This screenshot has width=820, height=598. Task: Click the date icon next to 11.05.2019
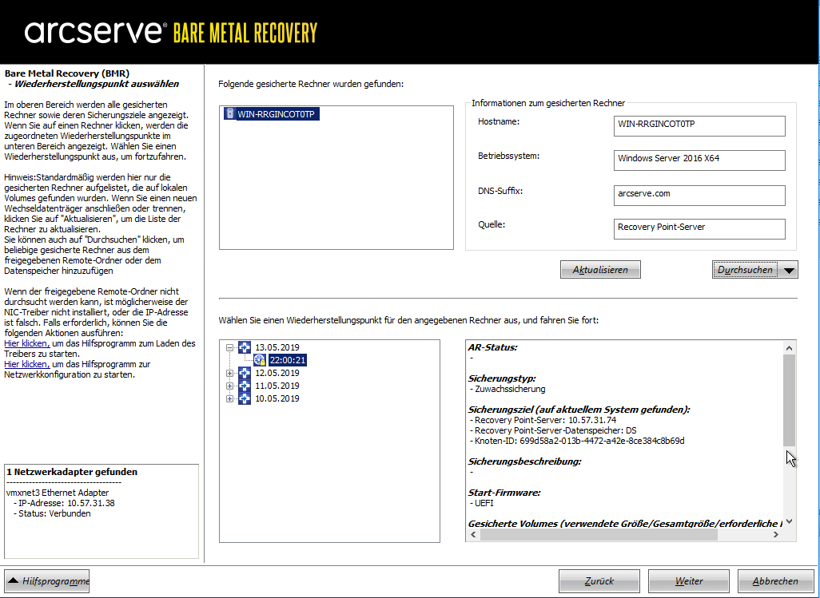(245, 386)
